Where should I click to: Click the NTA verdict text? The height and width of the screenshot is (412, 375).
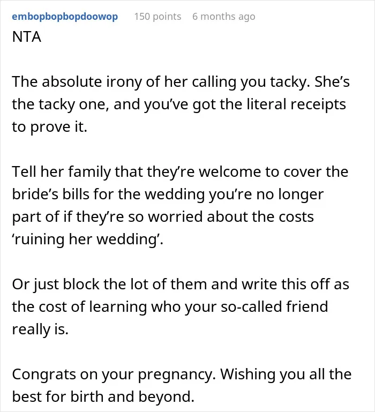(27, 37)
